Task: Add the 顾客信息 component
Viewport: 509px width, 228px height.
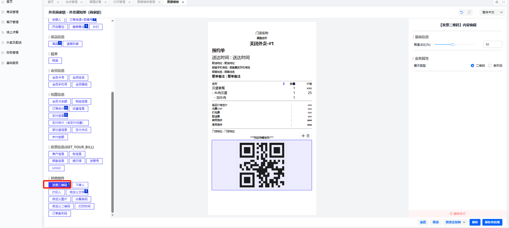Action: pyautogui.click(x=57, y=161)
